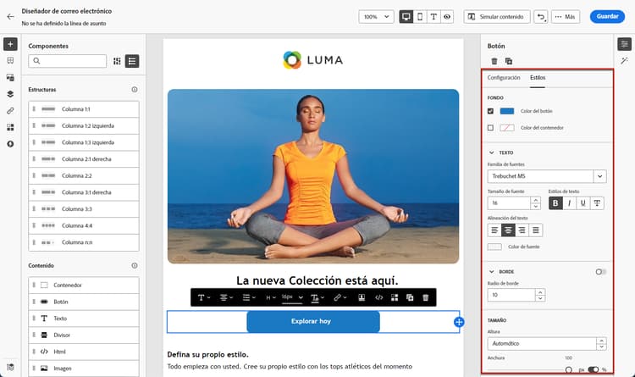Select mobile preview mode icon

(420, 17)
